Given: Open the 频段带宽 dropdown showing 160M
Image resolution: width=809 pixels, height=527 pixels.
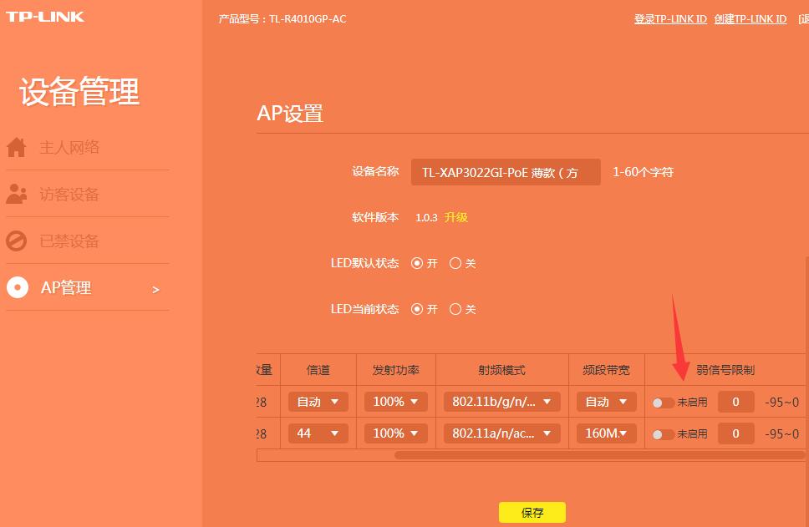Looking at the screenshot, I should click(606, 433).
